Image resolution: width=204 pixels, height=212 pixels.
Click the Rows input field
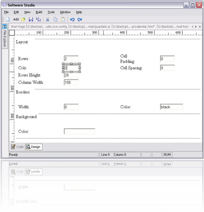point(71,58)
